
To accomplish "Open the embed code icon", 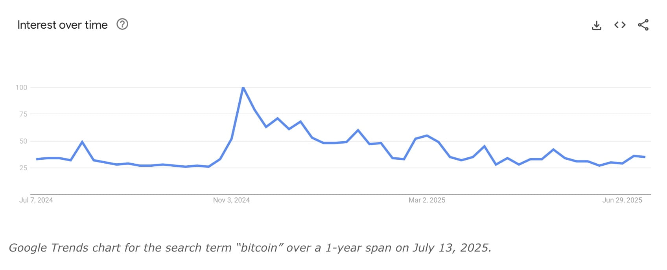I will (x=620, y=25).
